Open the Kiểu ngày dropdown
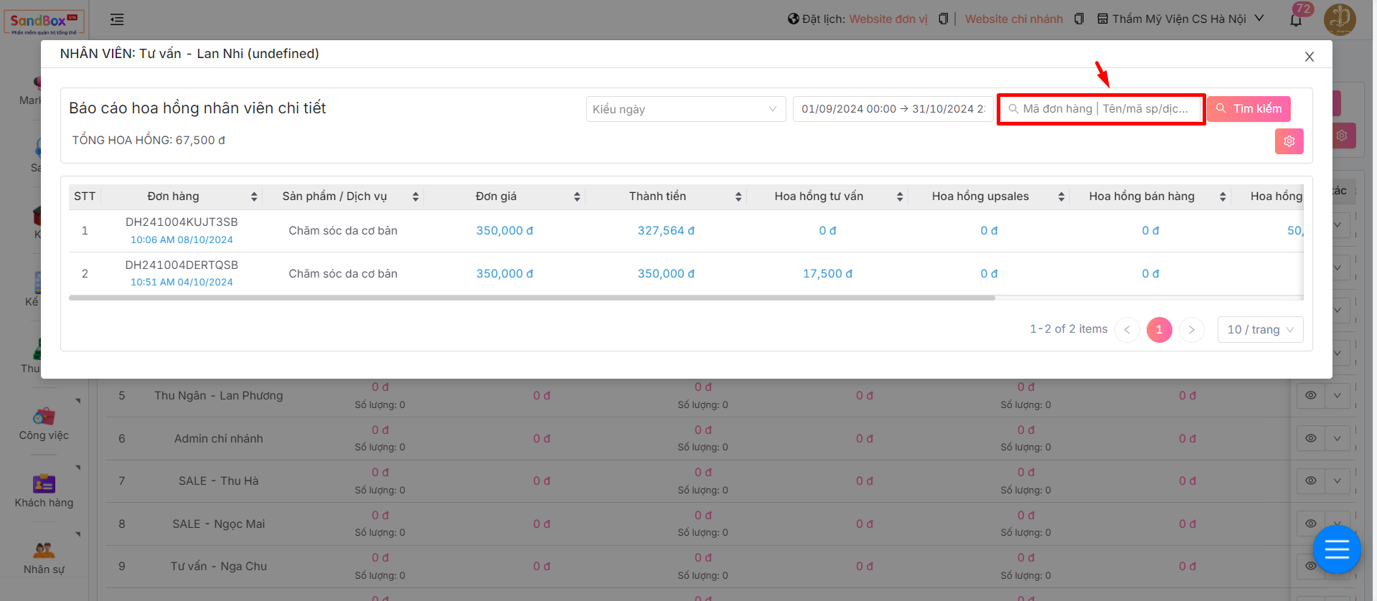The width and height of the screenshot is (1377, 601). (x=685, y=109)
